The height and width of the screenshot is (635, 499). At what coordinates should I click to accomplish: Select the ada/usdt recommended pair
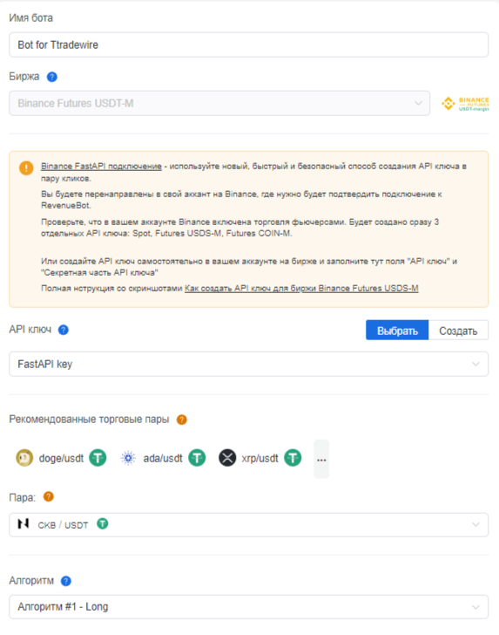(x=163, y=459)
